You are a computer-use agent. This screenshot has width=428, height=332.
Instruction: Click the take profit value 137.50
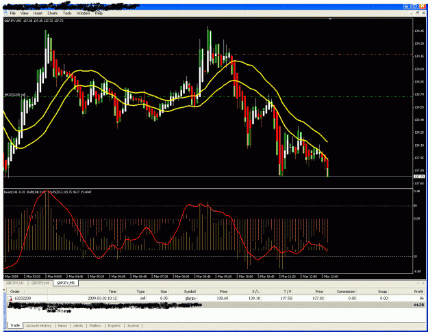pos(286,299)
